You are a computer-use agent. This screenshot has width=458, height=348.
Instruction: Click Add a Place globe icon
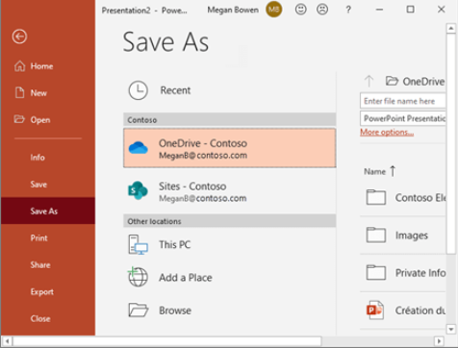coord(138,277)
